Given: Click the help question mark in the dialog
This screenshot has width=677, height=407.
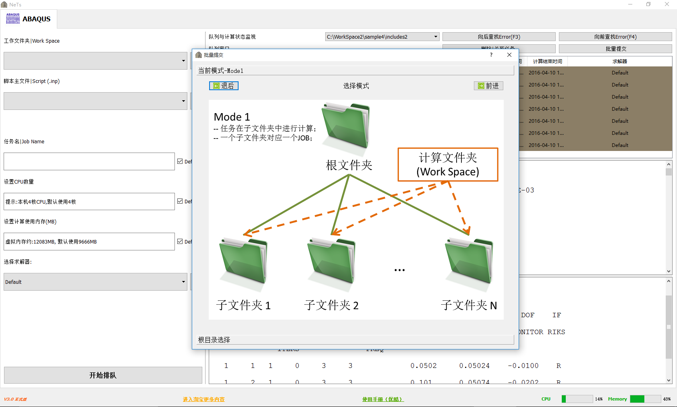Looking at the screenshot, I should coord(491,55).
